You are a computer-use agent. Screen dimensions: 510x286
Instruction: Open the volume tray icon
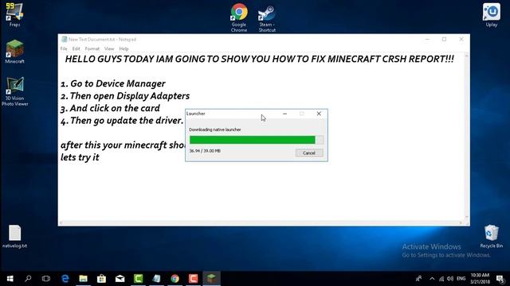(450, 279)
